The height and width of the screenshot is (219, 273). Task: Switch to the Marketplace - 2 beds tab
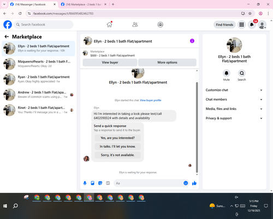[84, 4]
